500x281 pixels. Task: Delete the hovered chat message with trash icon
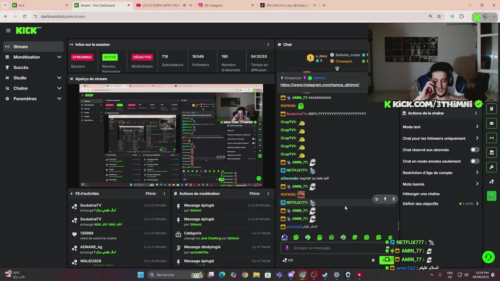click(x=393, y=199)
